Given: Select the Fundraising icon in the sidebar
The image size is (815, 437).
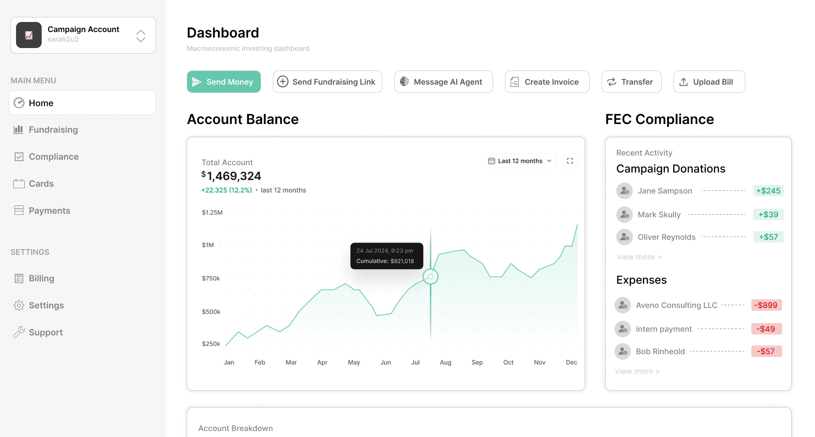Looking at the screenshot, I should tap(19, 129).
